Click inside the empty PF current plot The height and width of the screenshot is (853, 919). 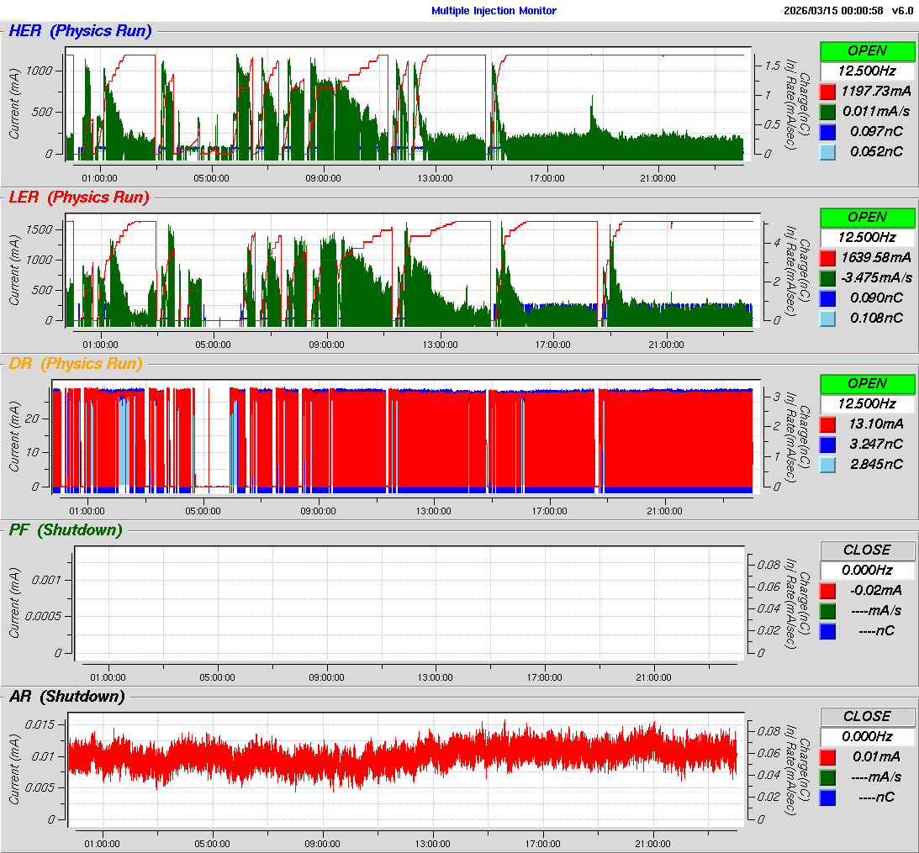[x=410, y=600]
